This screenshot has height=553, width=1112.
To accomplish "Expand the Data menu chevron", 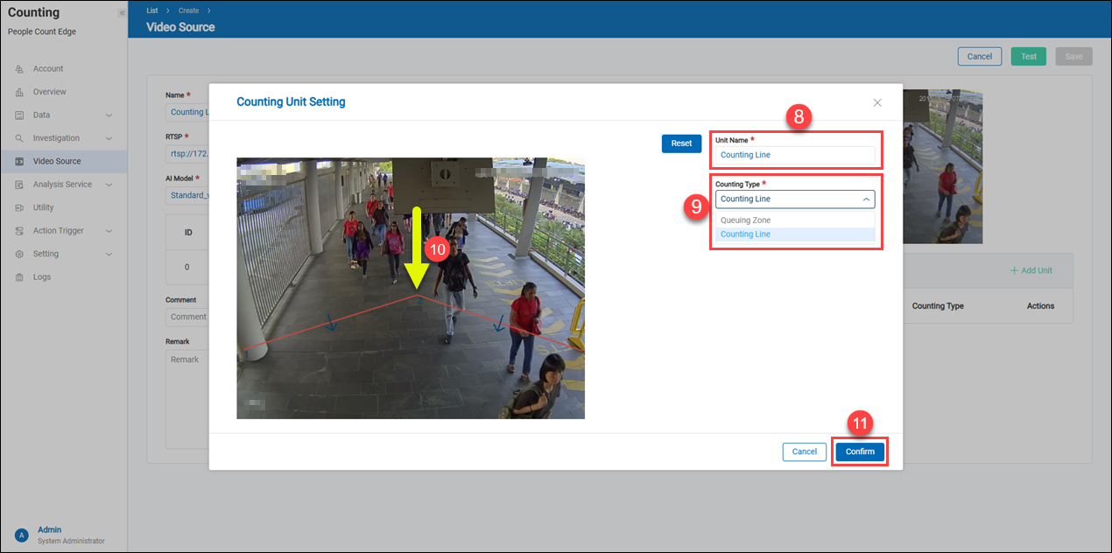I will [109, 115].
